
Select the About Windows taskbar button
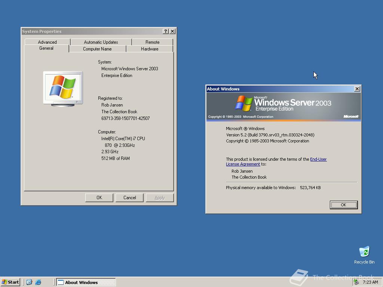click(x=86, y=282)
